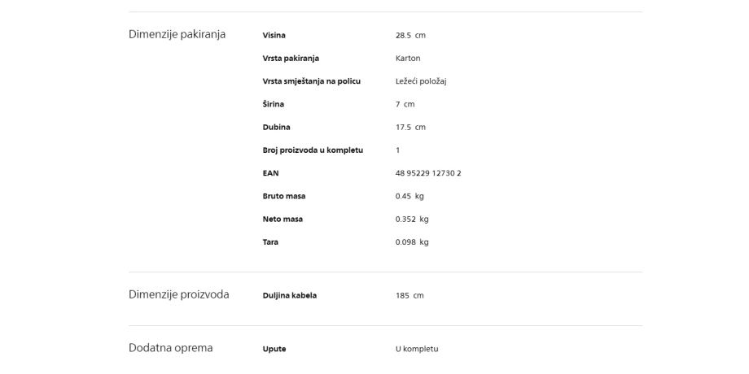Image resolution: width=749 pixels, height=374 pixels.
Task: Click the Ležeći položaj value
Action: [x=421, y=81]
